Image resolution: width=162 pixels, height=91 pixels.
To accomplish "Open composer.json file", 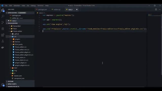I will (19, 78).
